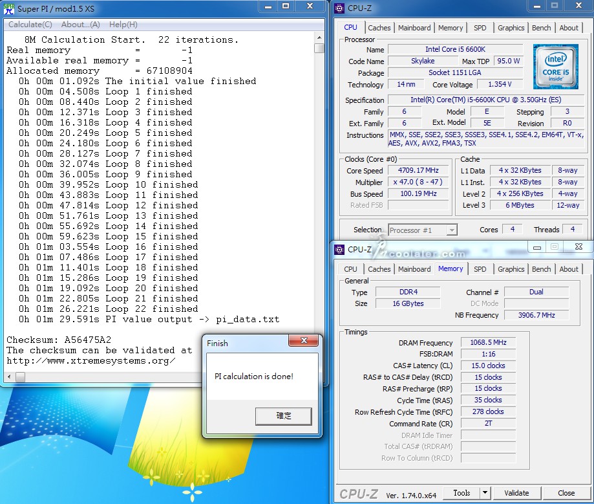Click the Intel Core i5 inside logo
The height and width of the screenshot is (504, 594).
[555, 67]
